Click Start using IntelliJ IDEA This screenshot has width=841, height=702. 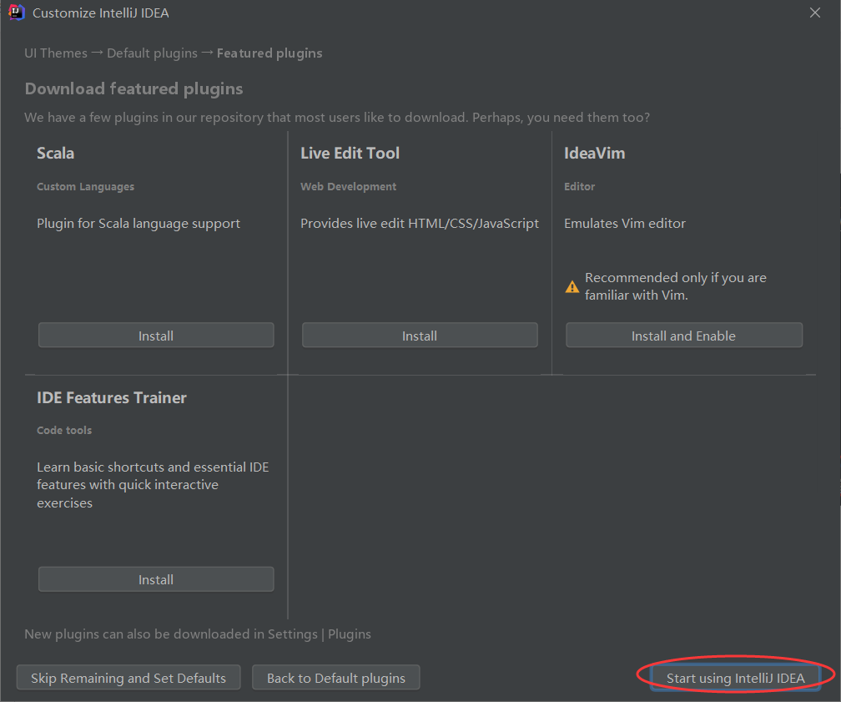735,678
